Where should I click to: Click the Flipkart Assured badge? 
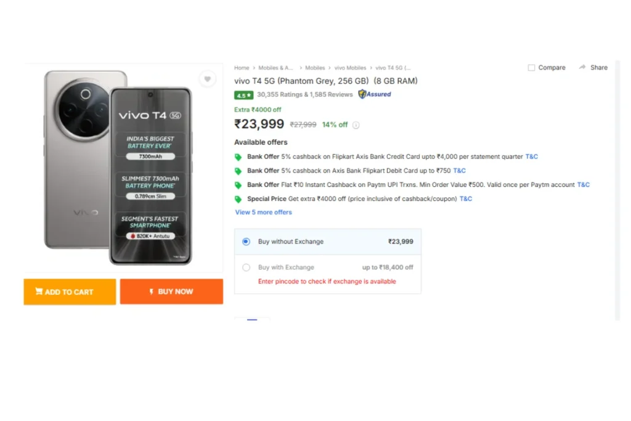[x=375, y=94]
